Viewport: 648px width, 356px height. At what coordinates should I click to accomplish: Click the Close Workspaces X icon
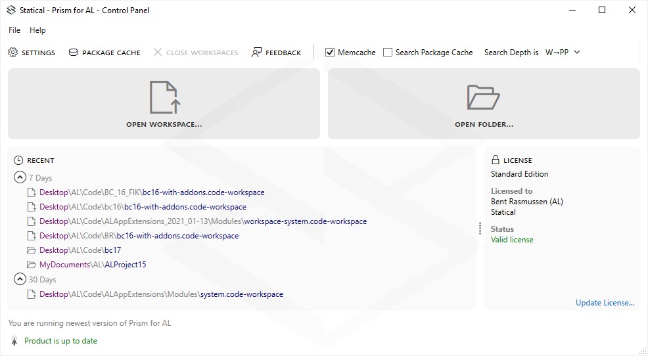click(158, 52)
